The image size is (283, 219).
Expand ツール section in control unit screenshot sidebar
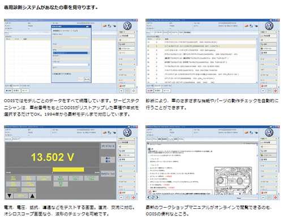[x=268, y=64]
